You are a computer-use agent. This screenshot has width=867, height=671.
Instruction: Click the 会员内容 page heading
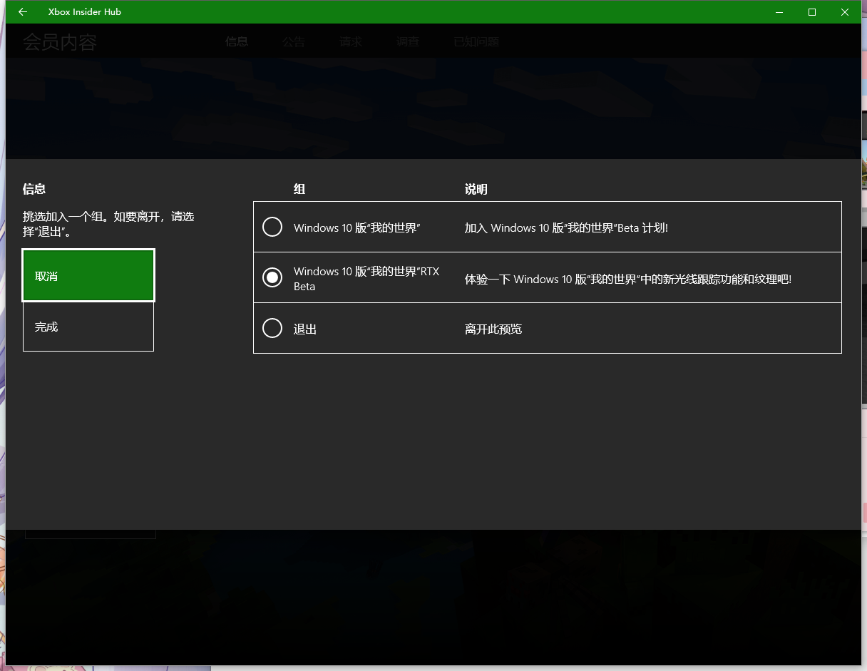[60, 43]
